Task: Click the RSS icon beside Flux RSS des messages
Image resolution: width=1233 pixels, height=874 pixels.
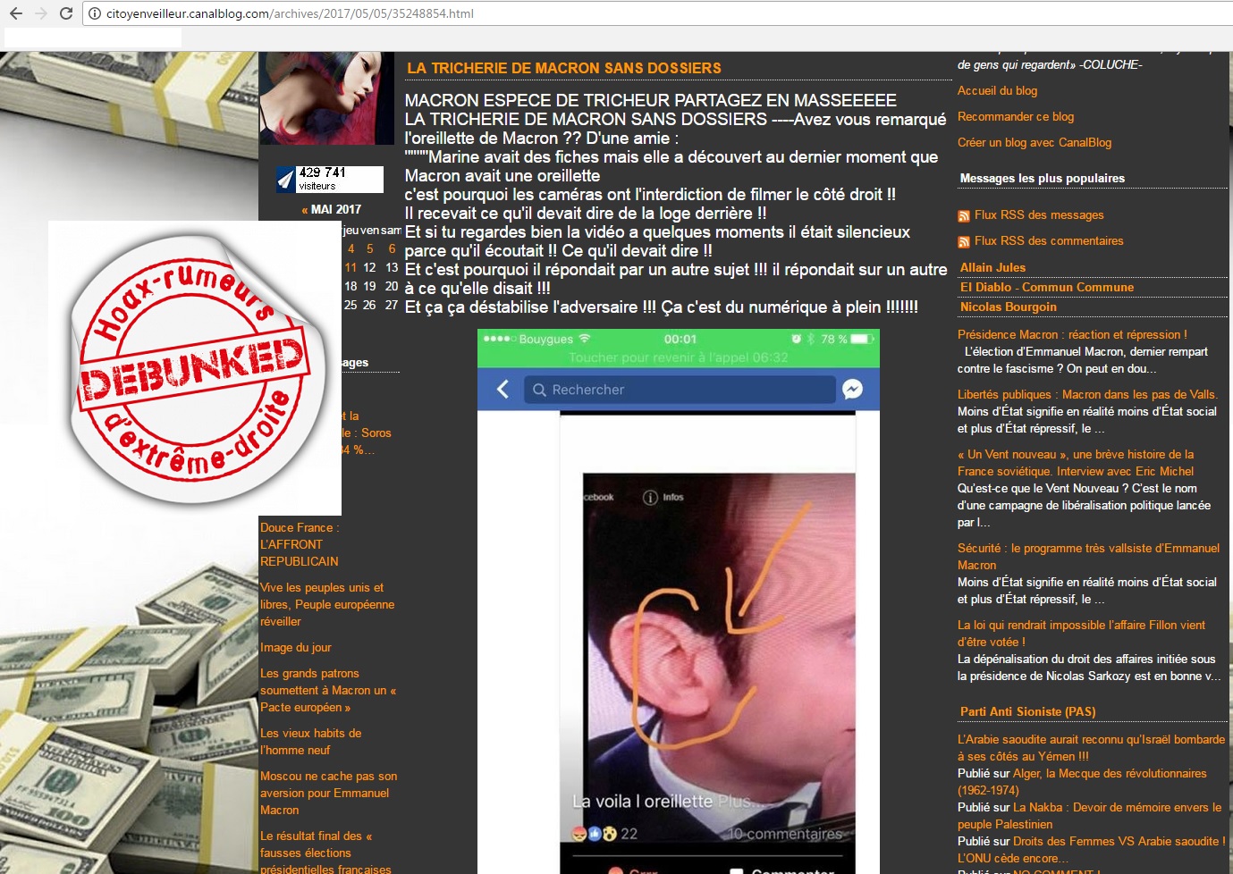Action: [x=964, y=215]
